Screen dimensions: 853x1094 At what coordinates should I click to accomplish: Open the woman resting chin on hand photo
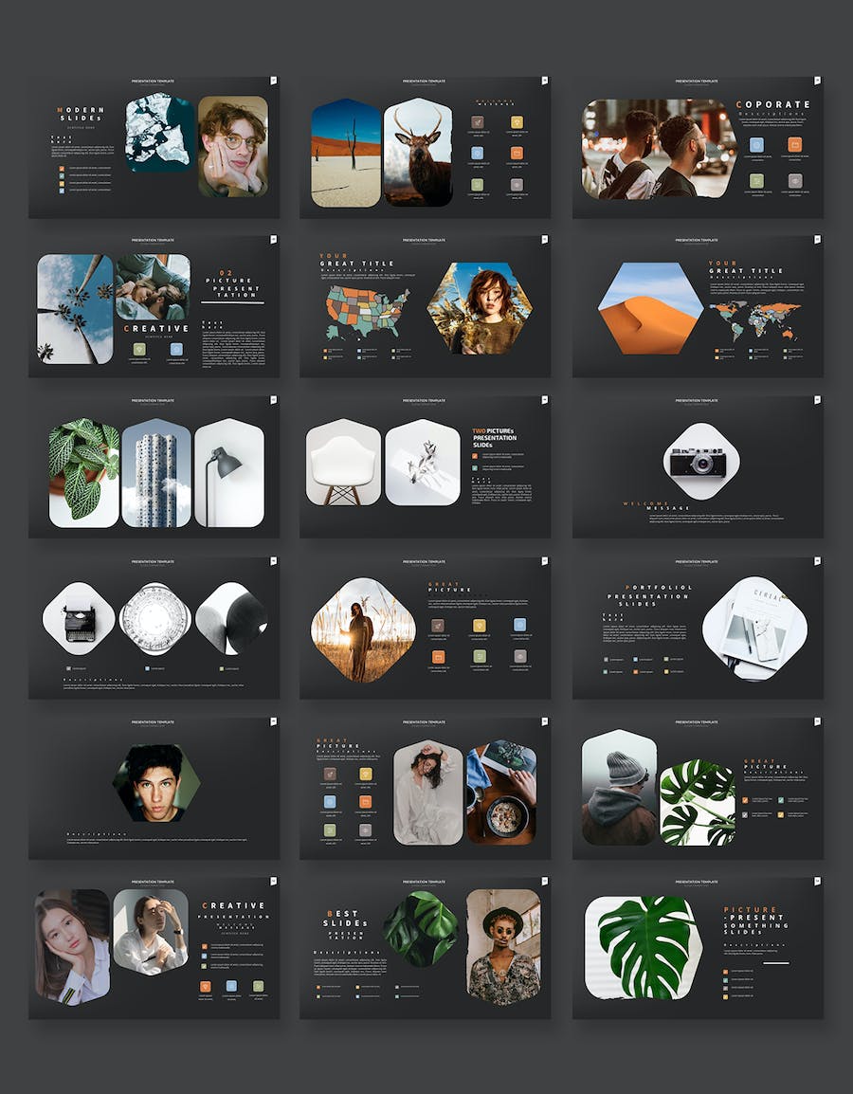(73, 947)
